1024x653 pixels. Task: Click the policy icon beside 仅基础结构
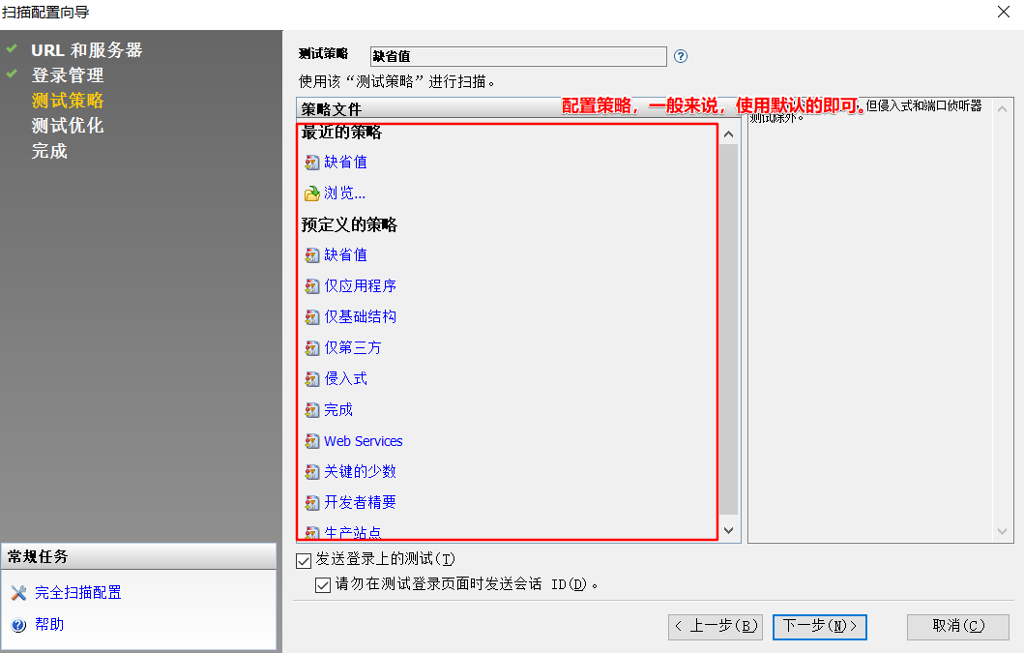point(312,317)
